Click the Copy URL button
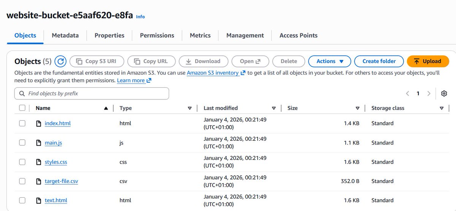 [151, 61]
